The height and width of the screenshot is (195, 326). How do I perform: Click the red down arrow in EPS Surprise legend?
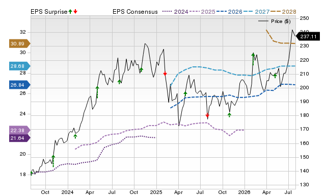pos(75,12)
